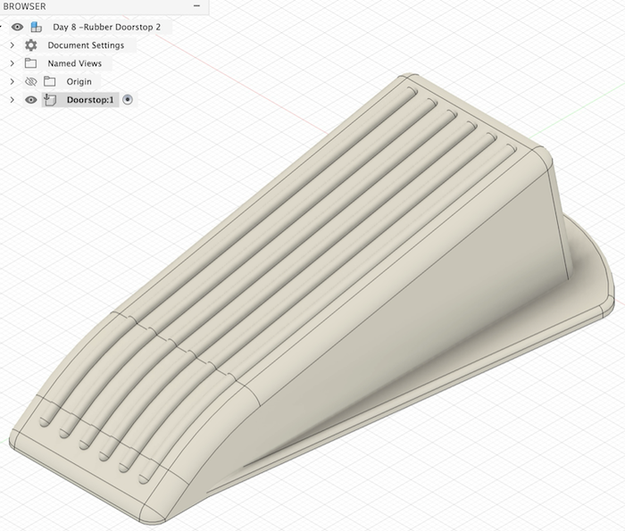Select the Document Settings row
This screenshot has width=625, height=531.
click(86, 45)
